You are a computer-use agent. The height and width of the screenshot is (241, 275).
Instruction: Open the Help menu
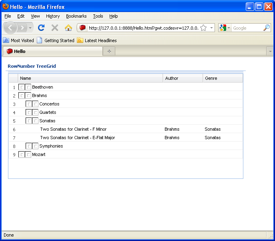click(113, 16)
